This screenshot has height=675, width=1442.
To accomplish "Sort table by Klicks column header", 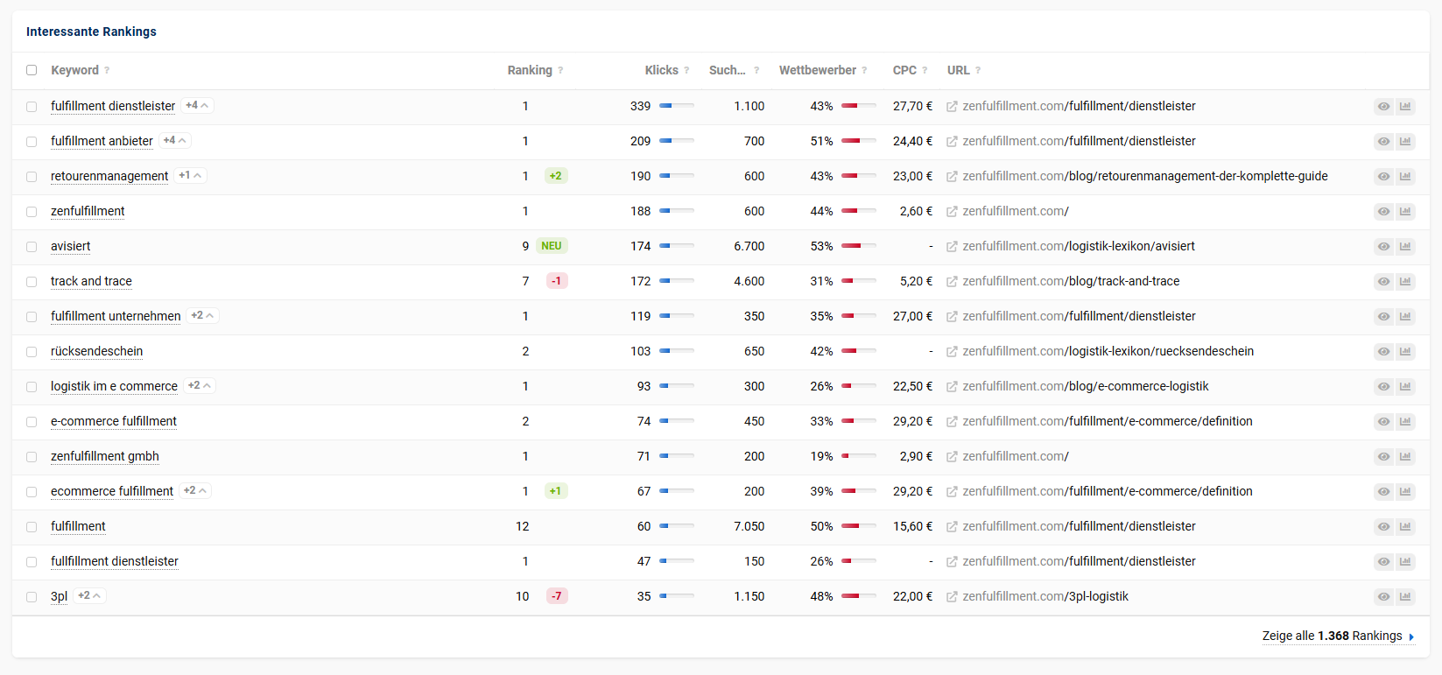I will click(662, 70).
